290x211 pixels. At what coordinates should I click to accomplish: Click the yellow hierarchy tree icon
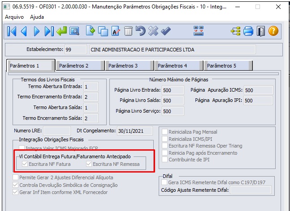[x=236, y=31]
